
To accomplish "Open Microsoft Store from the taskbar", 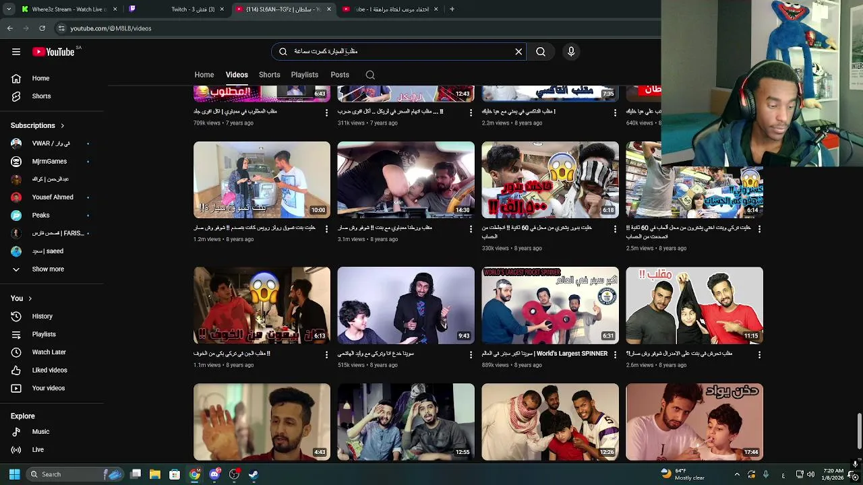I will [175, 474].
